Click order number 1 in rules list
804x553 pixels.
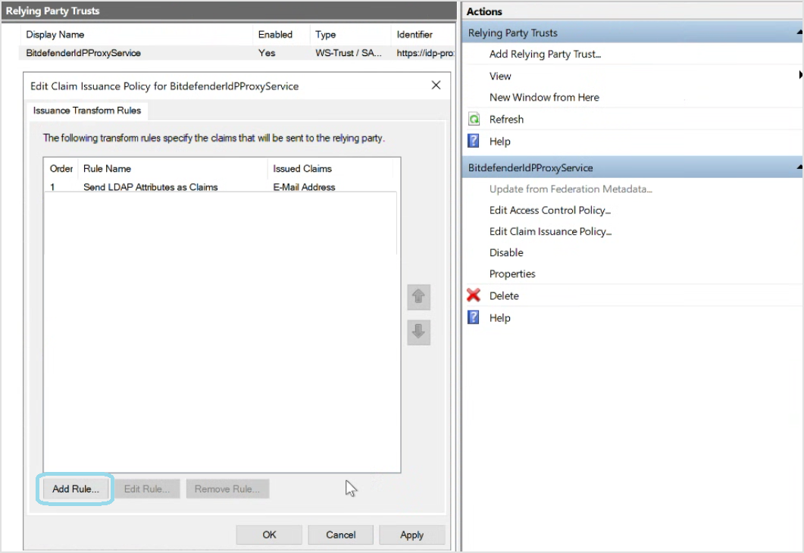(x=52, y=187)
